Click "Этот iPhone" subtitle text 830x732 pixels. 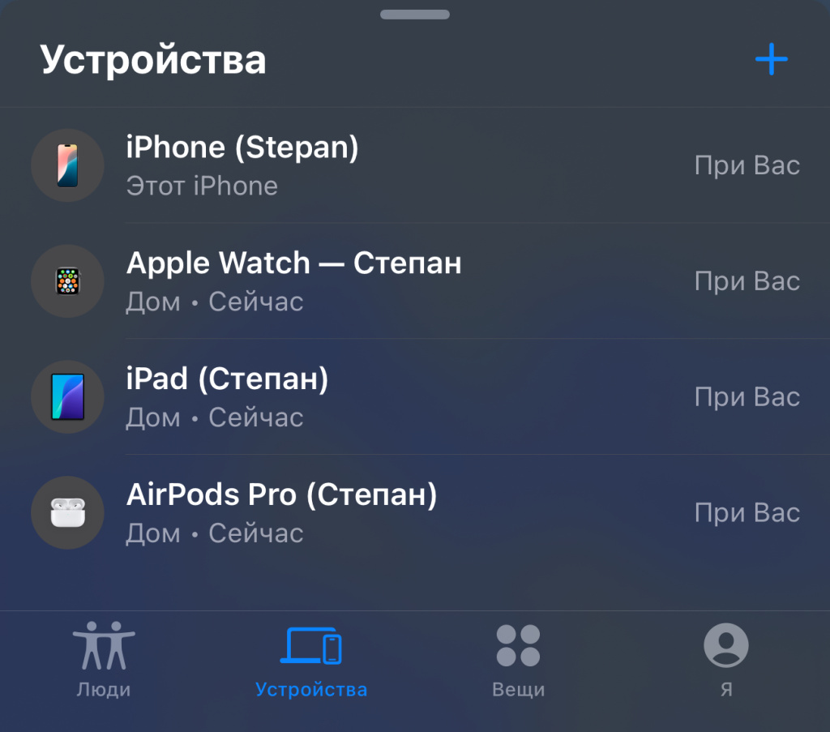[202, 186]
